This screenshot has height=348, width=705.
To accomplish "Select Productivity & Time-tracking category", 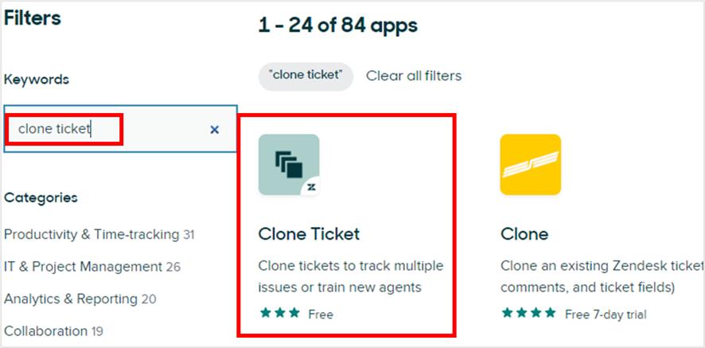I will 92,234.
